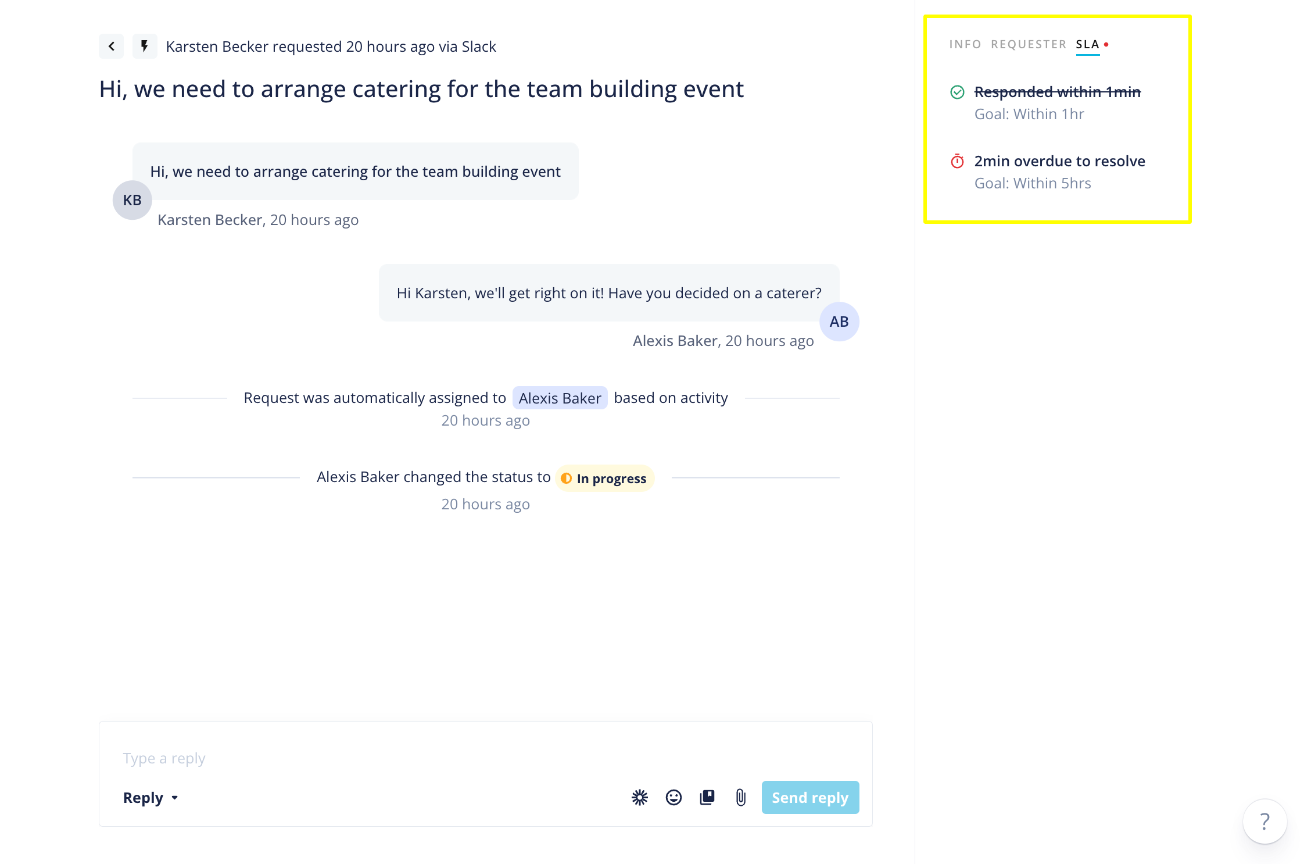Click the dropdown arrow next to Reply
Viewport: 1304px width, 864px height.
point(174,798)
